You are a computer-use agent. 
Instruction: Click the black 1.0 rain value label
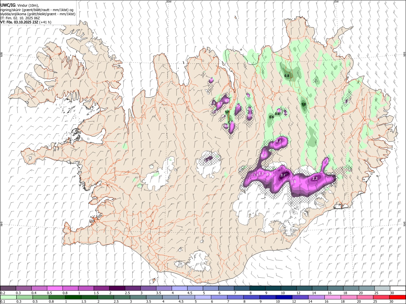(x=304, y=104)
